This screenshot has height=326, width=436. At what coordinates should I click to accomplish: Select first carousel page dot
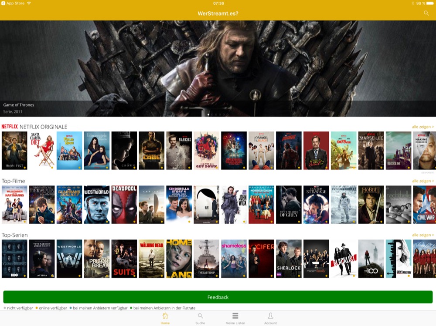[x=208, y=114]
